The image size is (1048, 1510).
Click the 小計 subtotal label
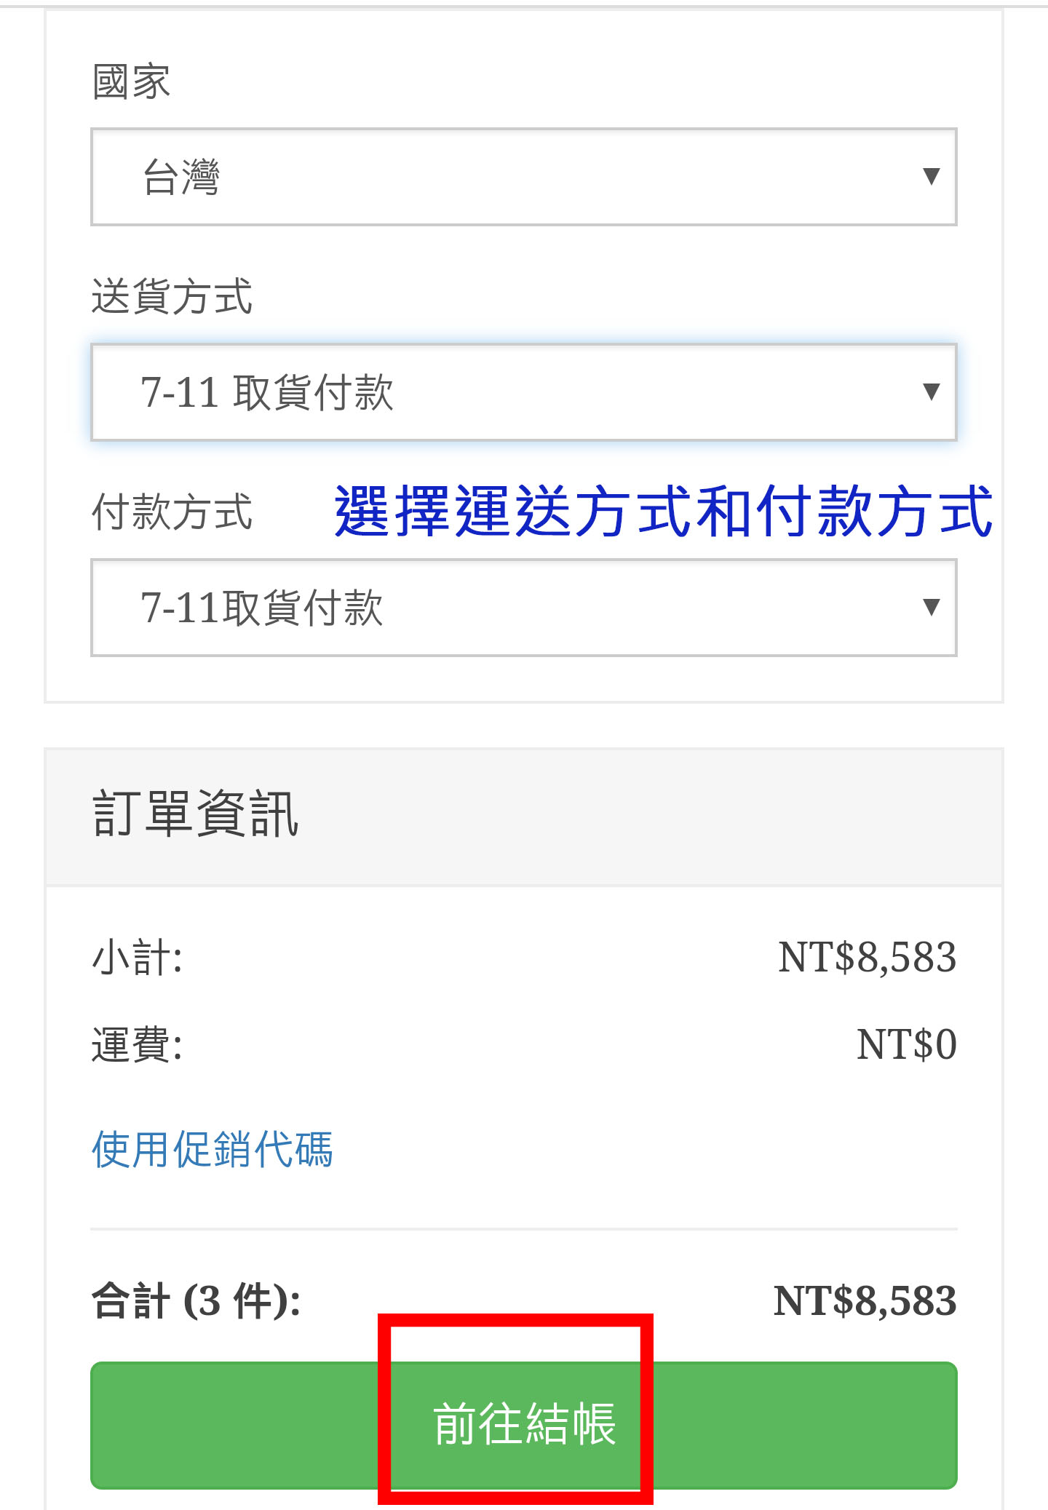pos(137,957)
